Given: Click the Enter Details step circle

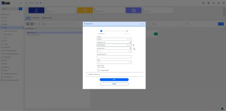Looking at the screenshot, I should (101, 31).
